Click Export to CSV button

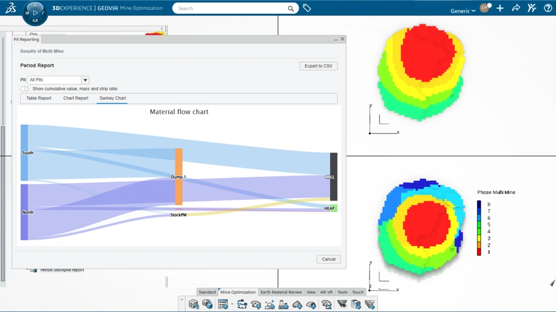(x=319, y=66)
